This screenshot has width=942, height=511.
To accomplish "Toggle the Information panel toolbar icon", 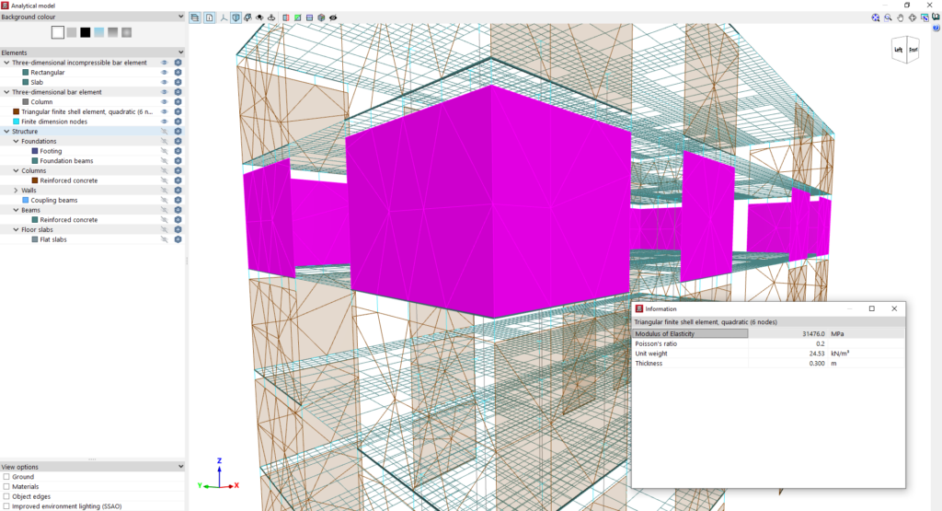I will [x=209, y=17].
